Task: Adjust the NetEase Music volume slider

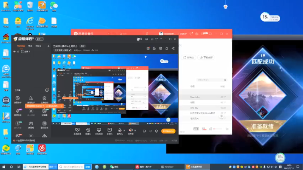Action: pos(217,129)
